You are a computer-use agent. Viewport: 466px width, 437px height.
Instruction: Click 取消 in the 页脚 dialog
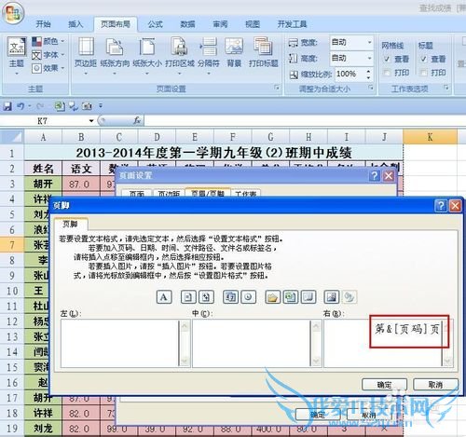click(435, 385)
